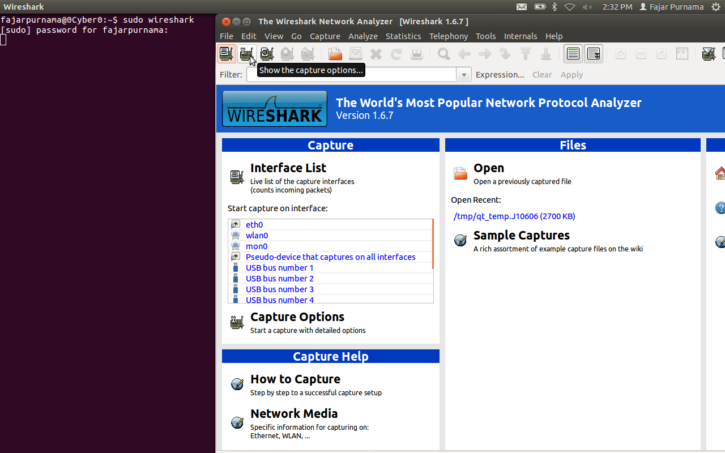The height and width of the screenshot is (453, 725).
Task: Open the Internals menu
Action: pos(521,36)
